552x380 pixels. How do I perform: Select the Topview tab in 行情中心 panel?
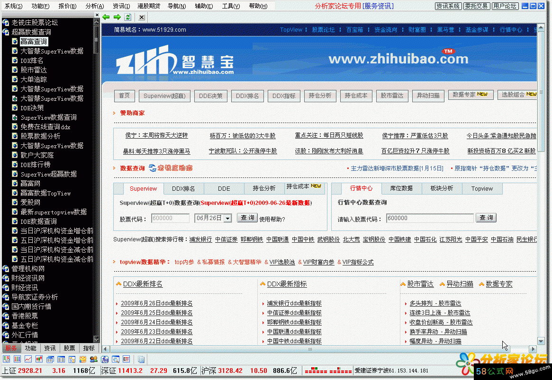[482, 189]
